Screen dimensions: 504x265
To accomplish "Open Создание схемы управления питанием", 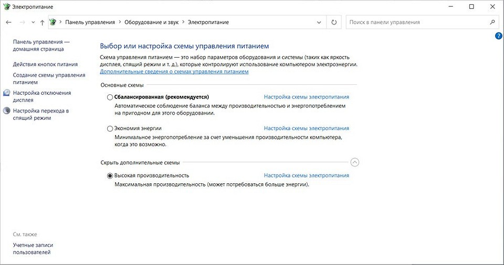I will (49, 79).
